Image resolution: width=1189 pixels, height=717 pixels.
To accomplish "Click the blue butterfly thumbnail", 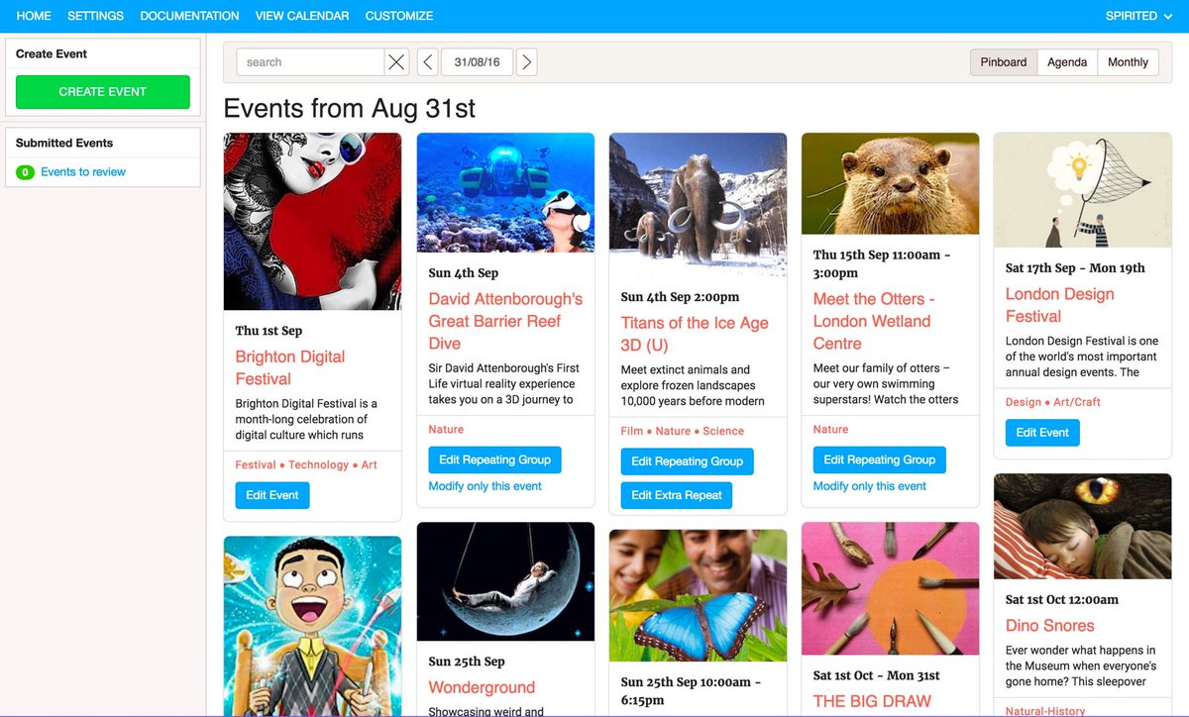I will point(698,595).
